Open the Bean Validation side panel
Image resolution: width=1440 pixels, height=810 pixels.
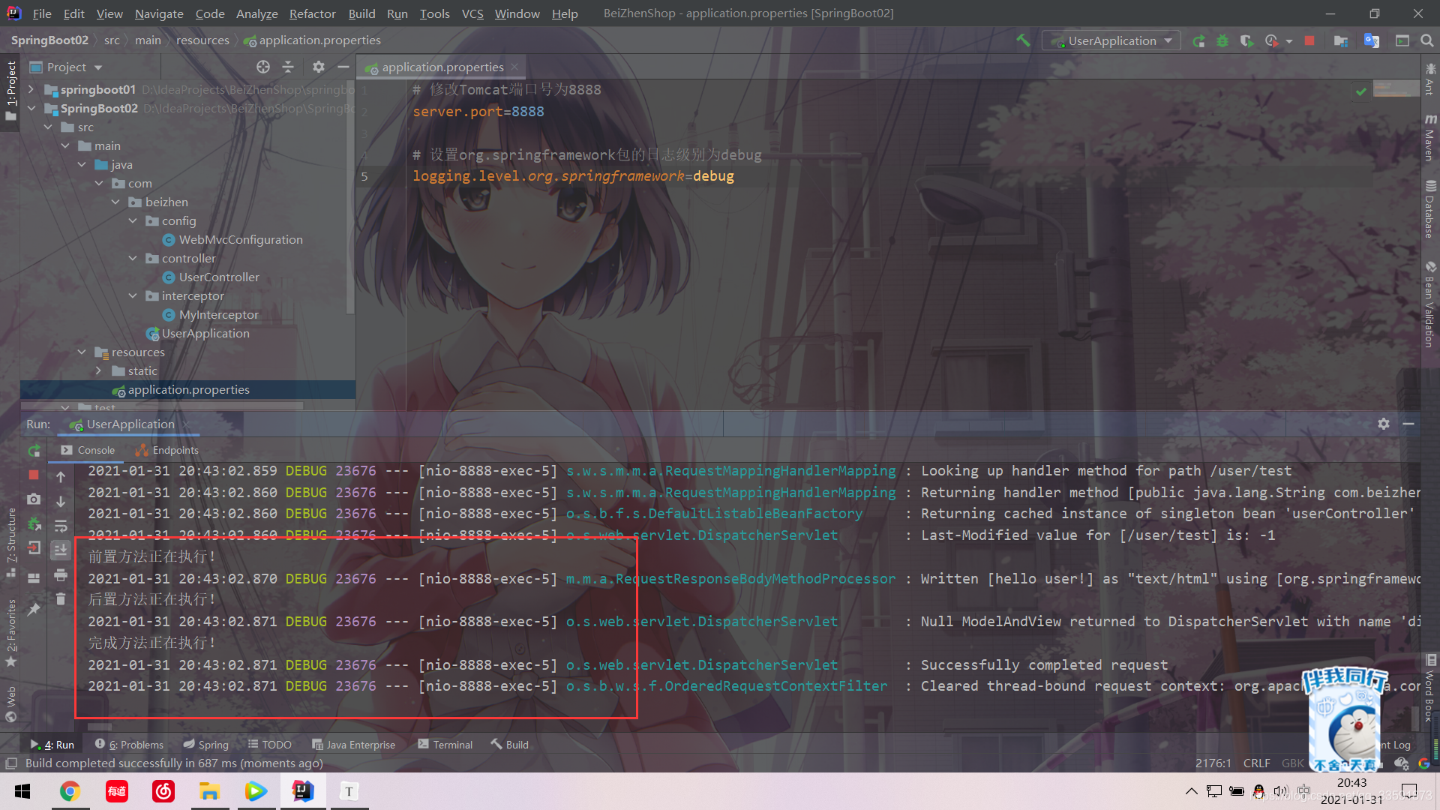pyautogui.click(x=1430, y=304)
